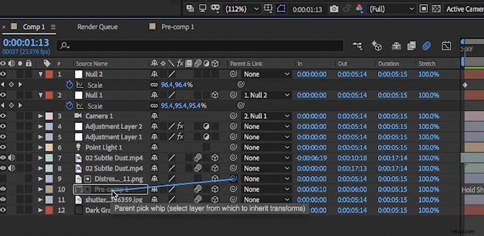The width and height of the screenshot is (484, 236).
Task: Click the Null 2 Scale keyframe in timeline
Action: click(x=465, y=85)
